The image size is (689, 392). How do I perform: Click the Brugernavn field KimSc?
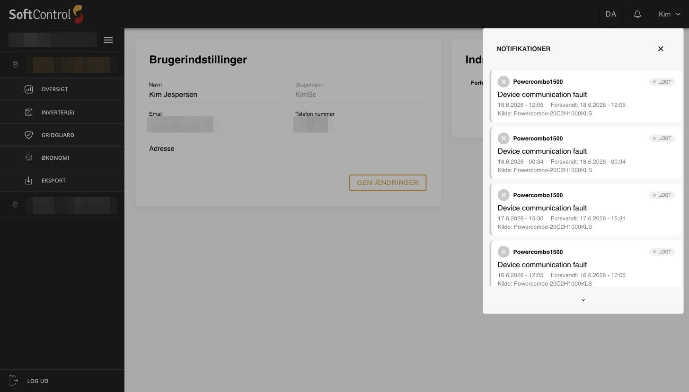(x=362, y=95)
